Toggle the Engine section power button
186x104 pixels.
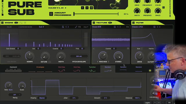point(2,23)
